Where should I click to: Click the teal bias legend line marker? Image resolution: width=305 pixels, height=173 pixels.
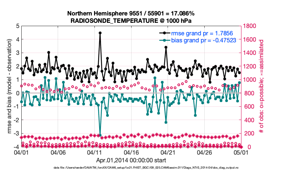coord(162,40)
